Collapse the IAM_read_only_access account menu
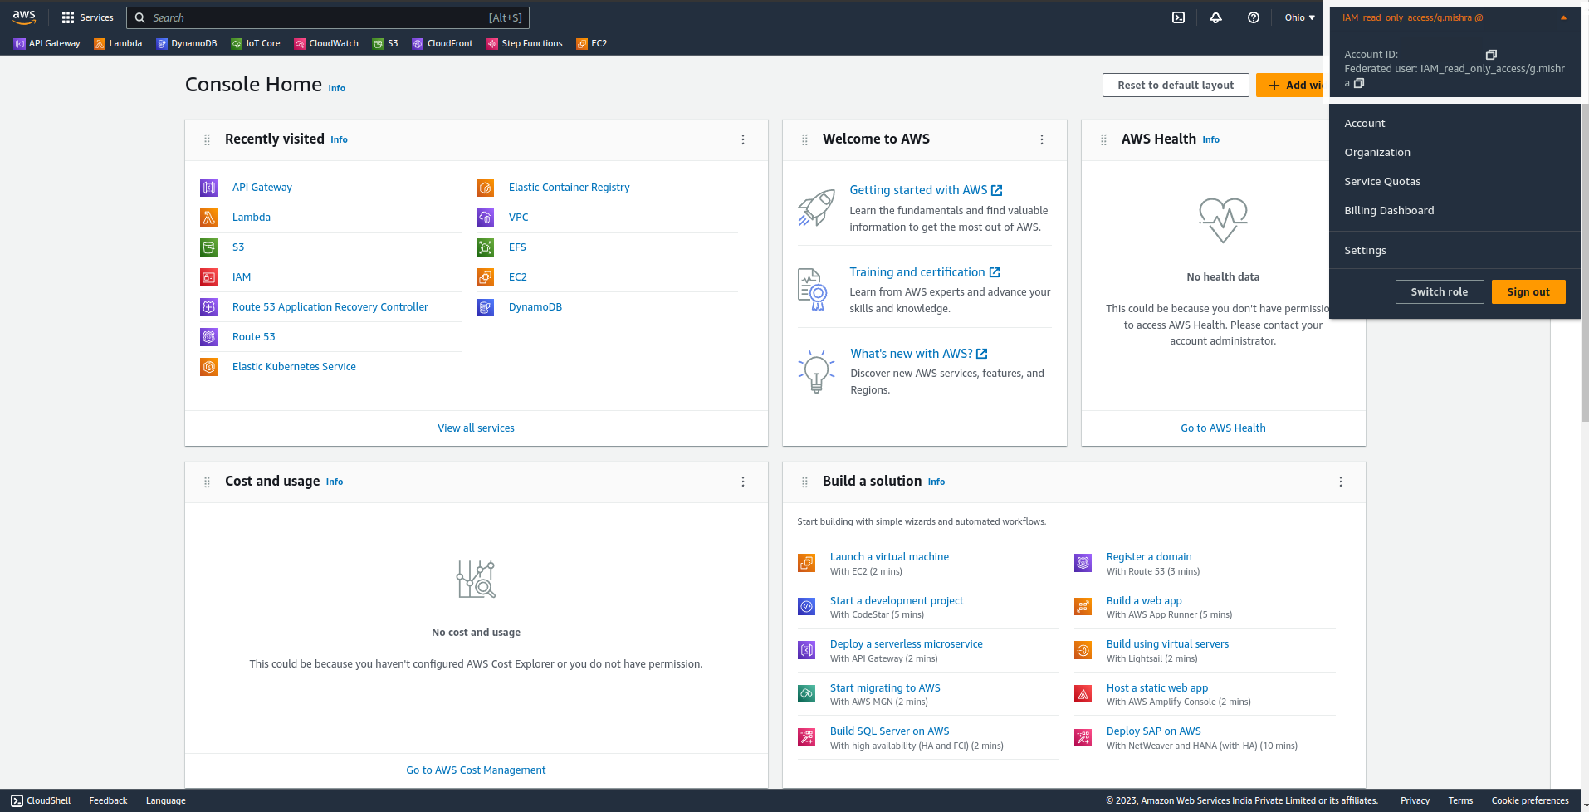The width and height of the screenshot is (1589, 812). (x=1455, y=17)
